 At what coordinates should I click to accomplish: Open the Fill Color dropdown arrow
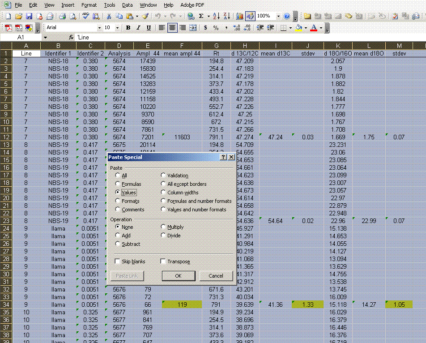coord(306,28)
